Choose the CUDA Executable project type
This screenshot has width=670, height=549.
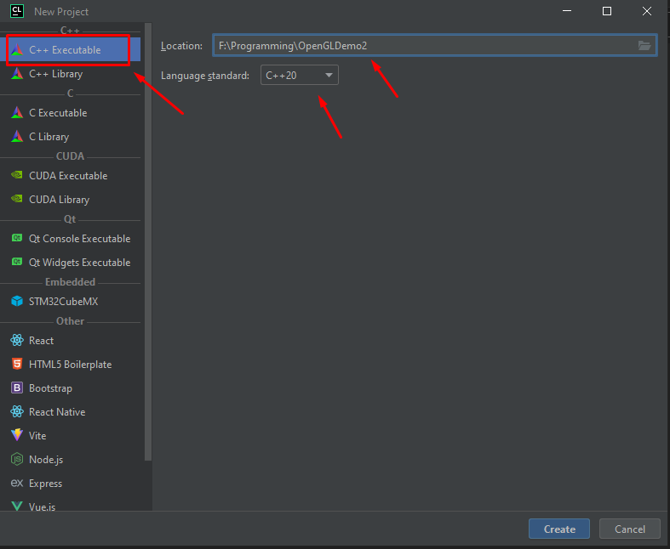click(x=70, y=175)
